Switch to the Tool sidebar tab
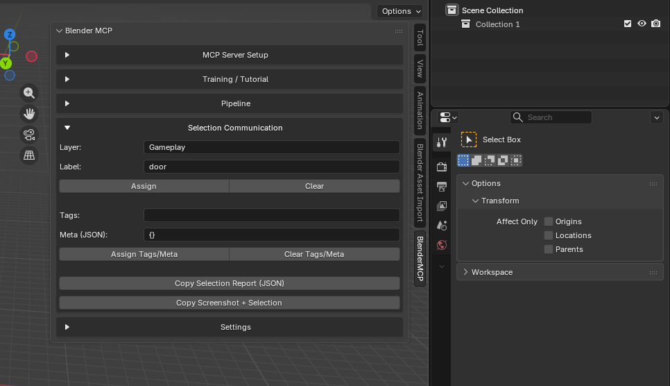This screenshot has width=670, height=386. point(420,37)
